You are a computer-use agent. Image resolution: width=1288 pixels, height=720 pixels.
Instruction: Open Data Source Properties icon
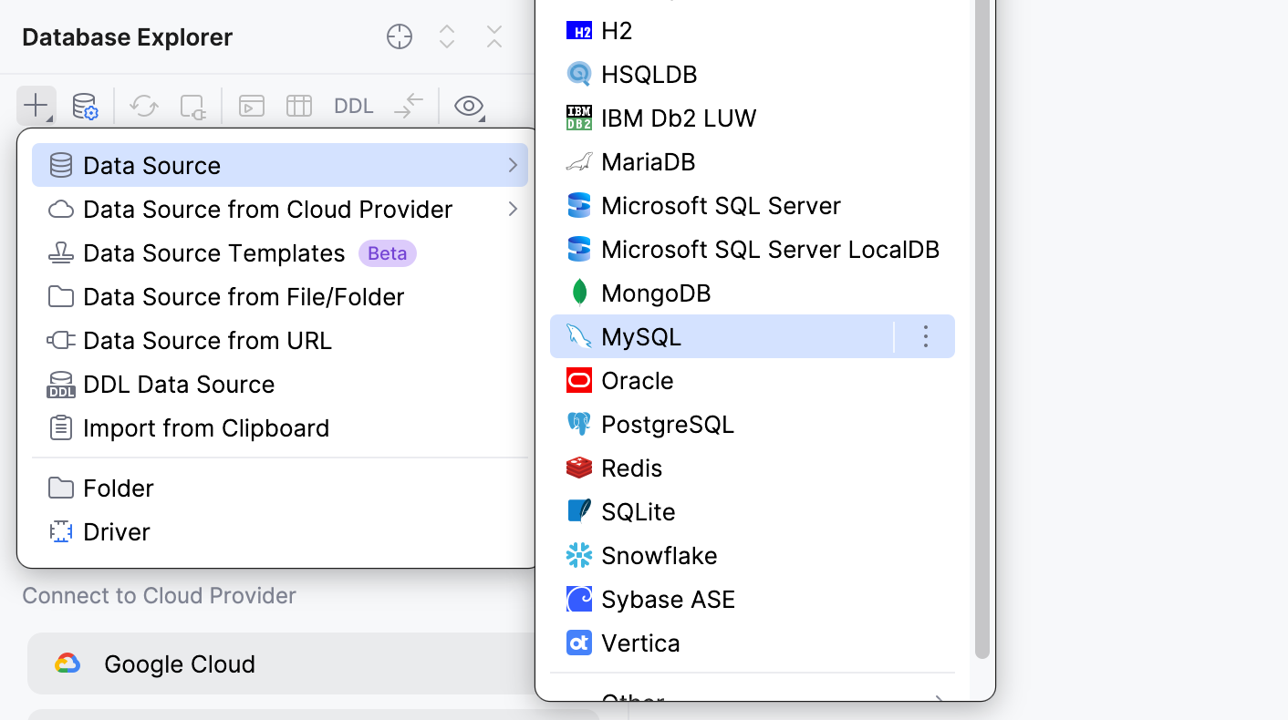coord(85,107)
